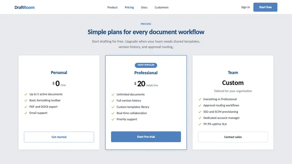Click 'Simple plans for every document workflow' heading

tap(146, 32)
